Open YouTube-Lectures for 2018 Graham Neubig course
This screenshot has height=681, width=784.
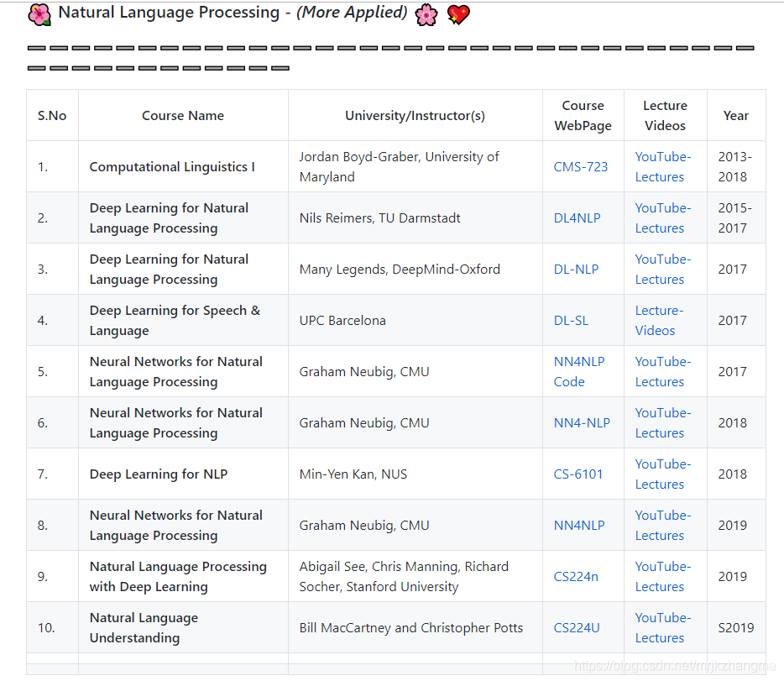663,423
